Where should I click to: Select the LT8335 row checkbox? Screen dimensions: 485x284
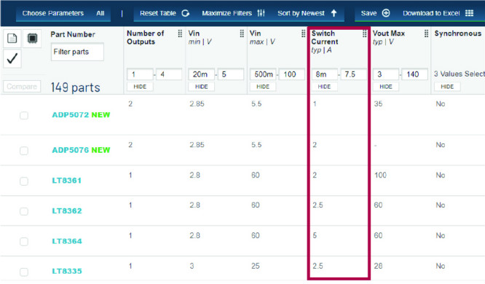pyautogui.click(x=24, y=272)
